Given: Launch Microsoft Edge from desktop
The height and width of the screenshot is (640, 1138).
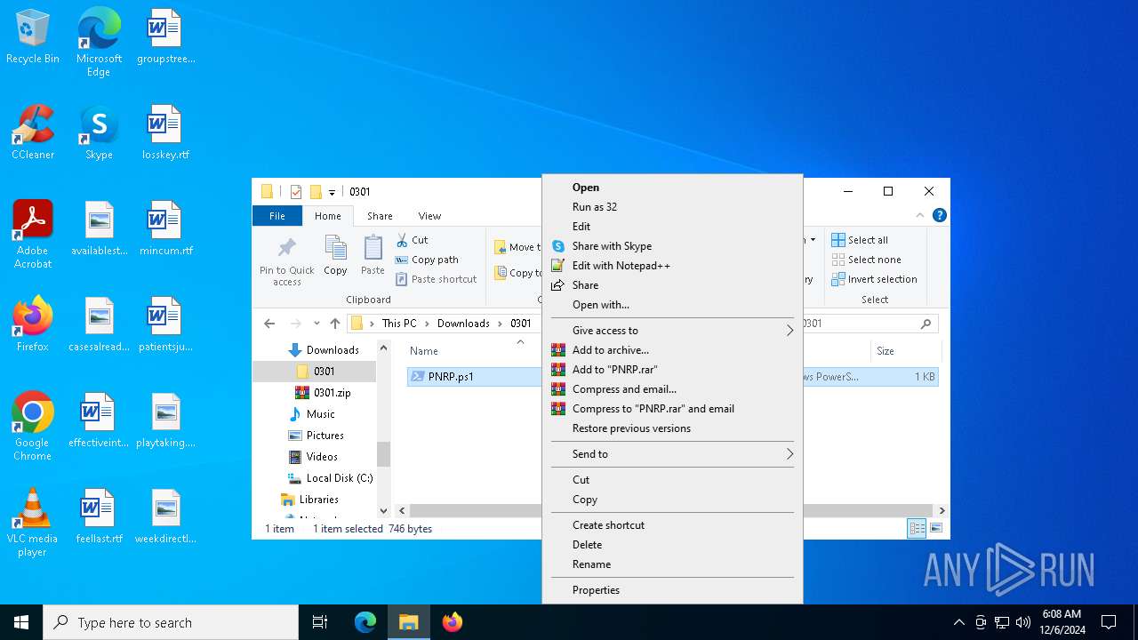Looking at the screenshot, I should (x=99, y=43).
